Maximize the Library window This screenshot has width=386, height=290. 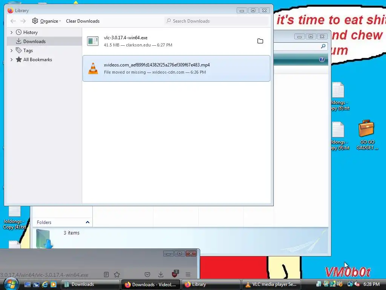point(253,10)
